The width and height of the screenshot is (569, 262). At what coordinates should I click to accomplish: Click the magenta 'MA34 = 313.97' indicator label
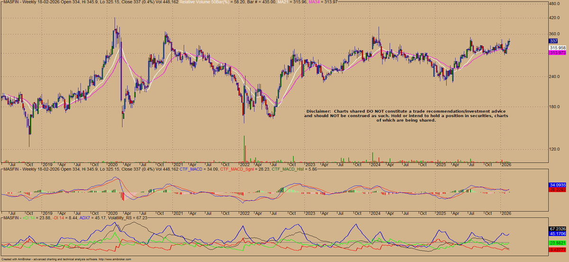[324, 2]
